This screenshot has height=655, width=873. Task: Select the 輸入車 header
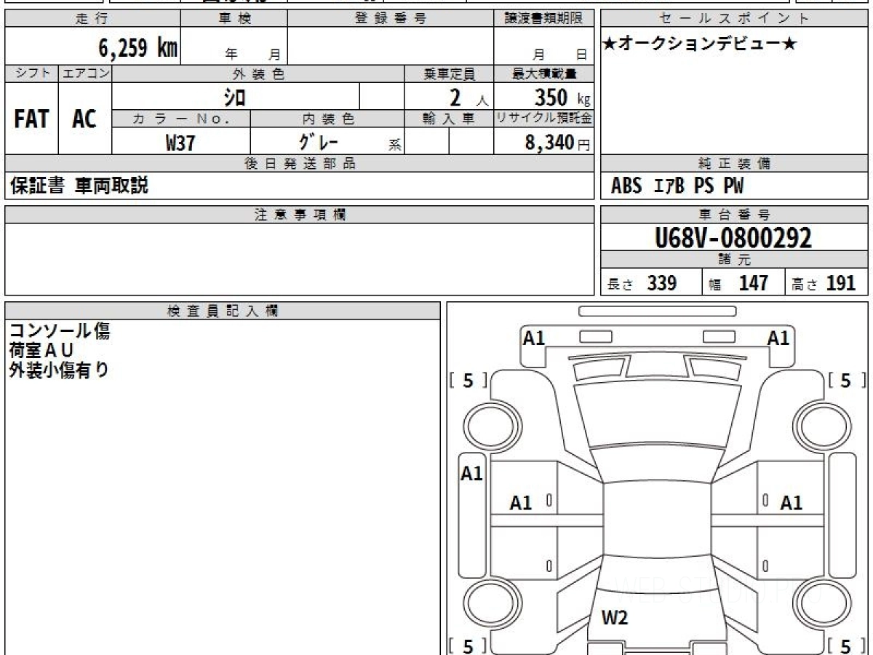(x=449, y=119)
